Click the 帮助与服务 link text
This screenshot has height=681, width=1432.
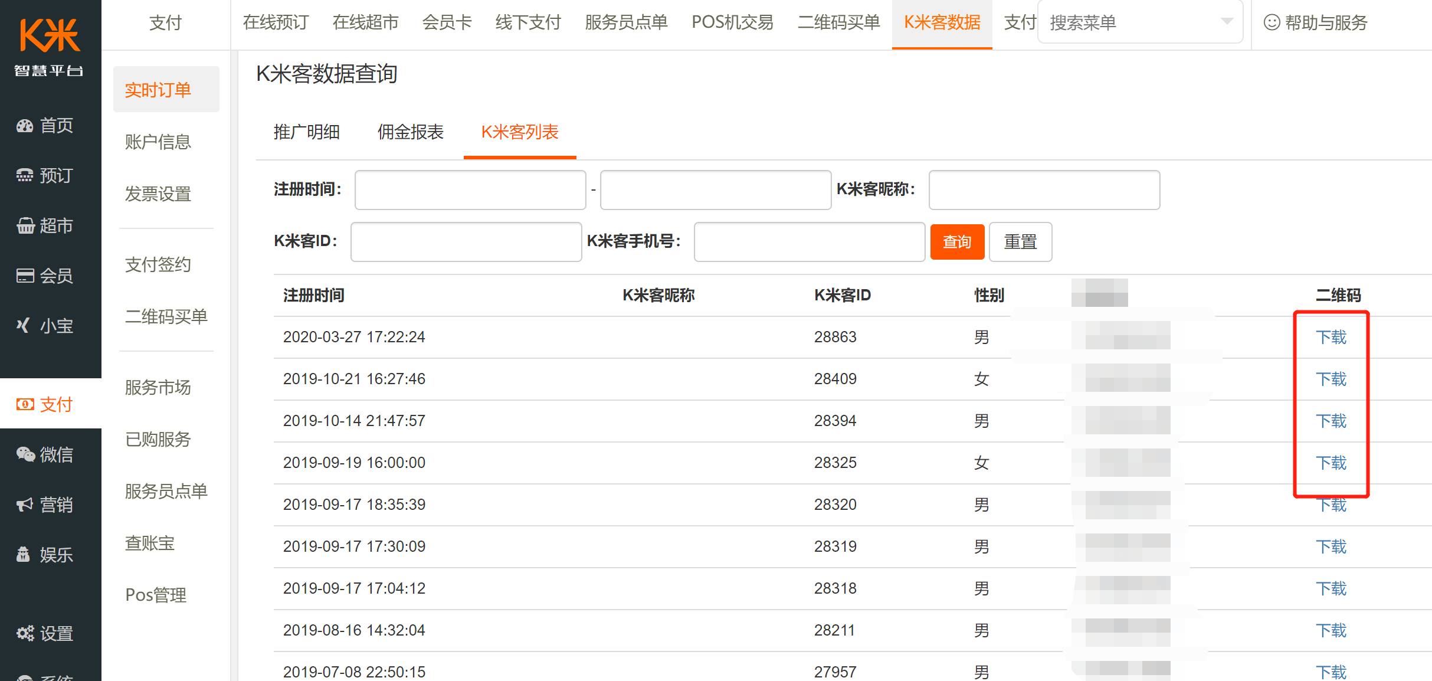pos(1326,22)
